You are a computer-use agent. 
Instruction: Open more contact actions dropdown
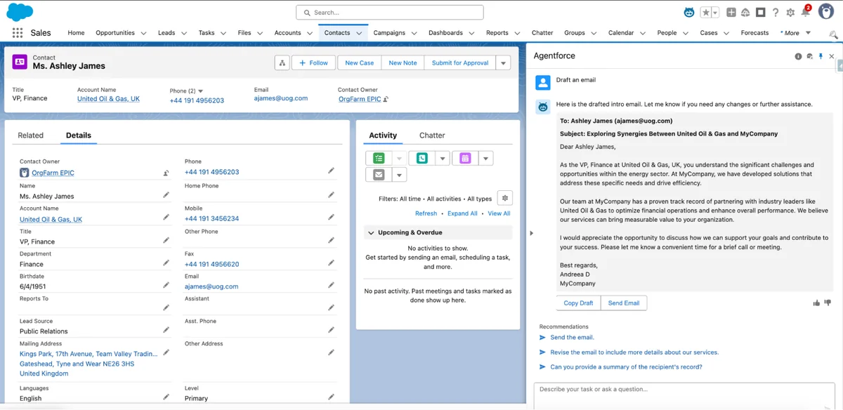coord(503,62)
